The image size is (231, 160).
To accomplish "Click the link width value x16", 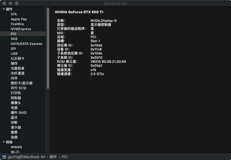I will coord(93,70).
